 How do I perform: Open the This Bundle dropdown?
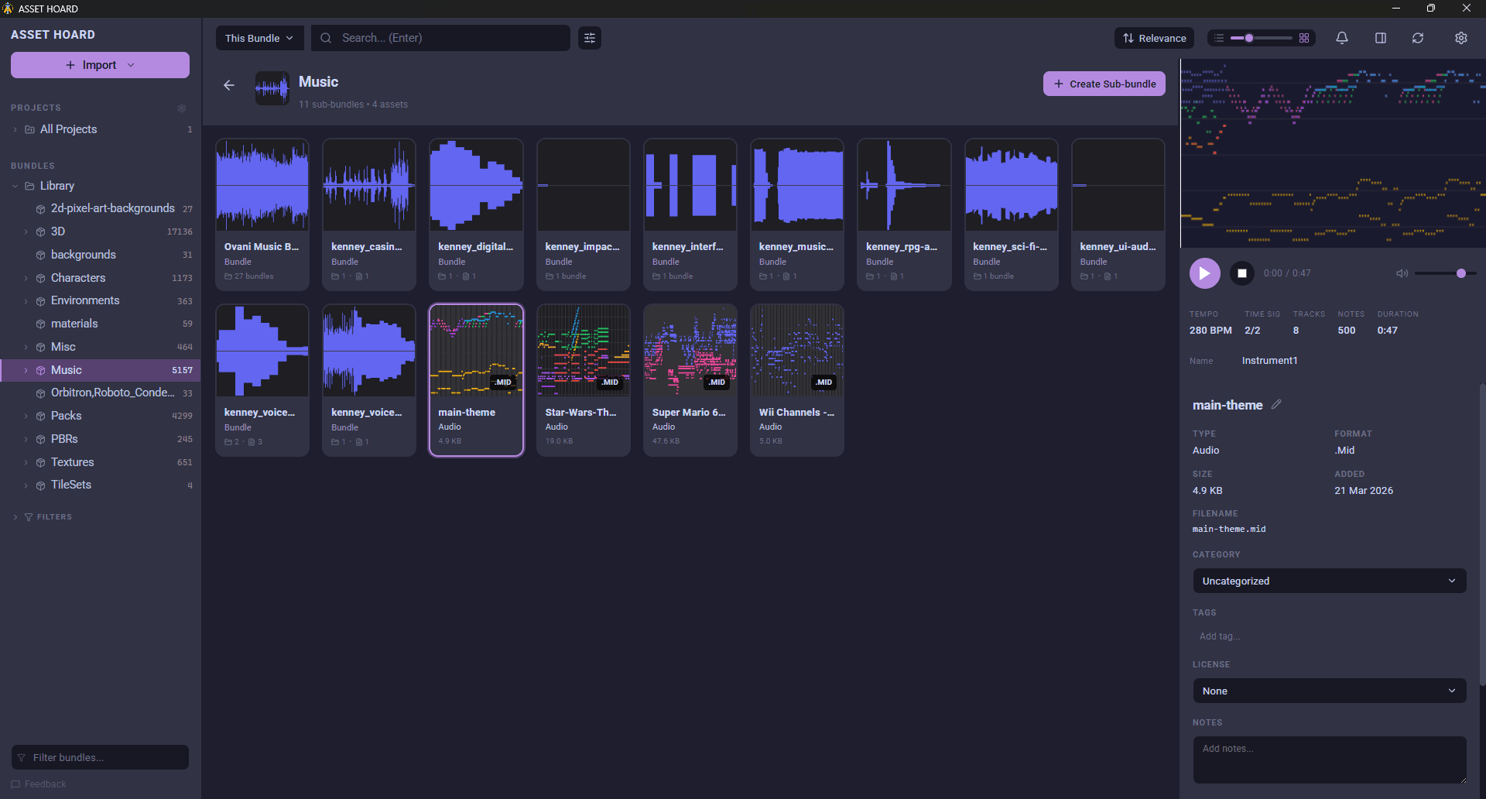pos(259,37)
